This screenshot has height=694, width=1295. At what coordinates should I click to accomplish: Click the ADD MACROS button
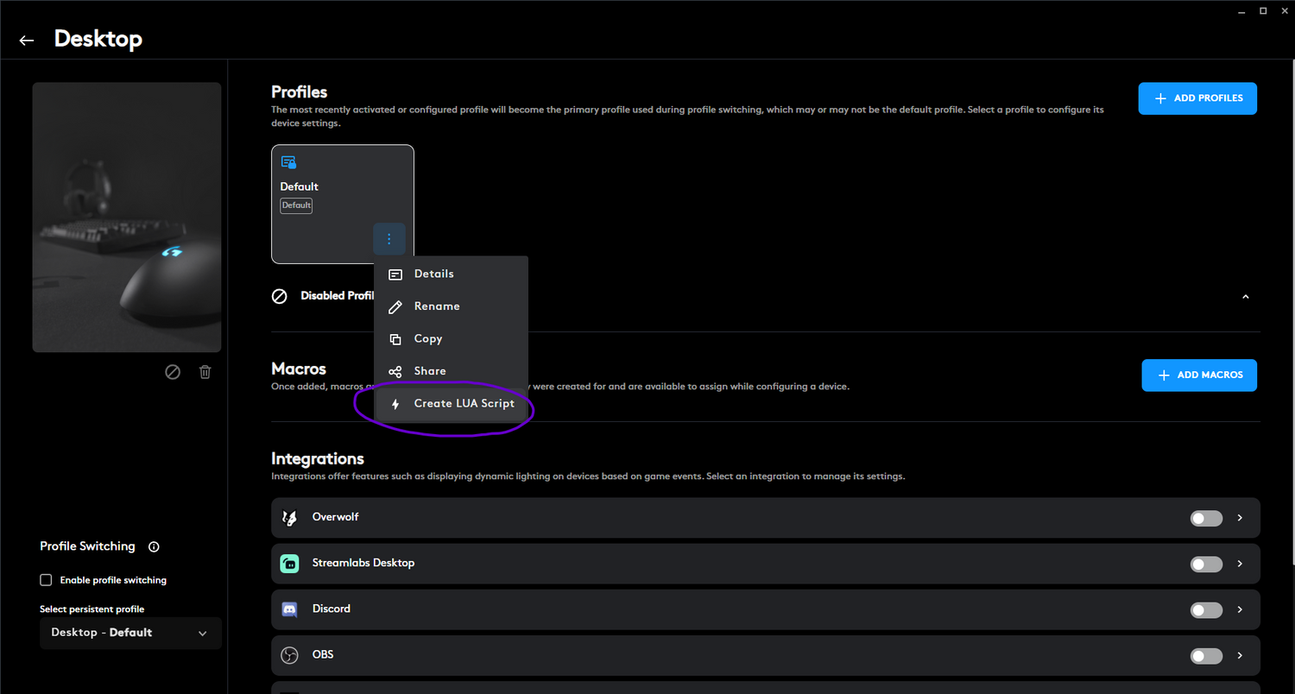[x=1198, y=375]
